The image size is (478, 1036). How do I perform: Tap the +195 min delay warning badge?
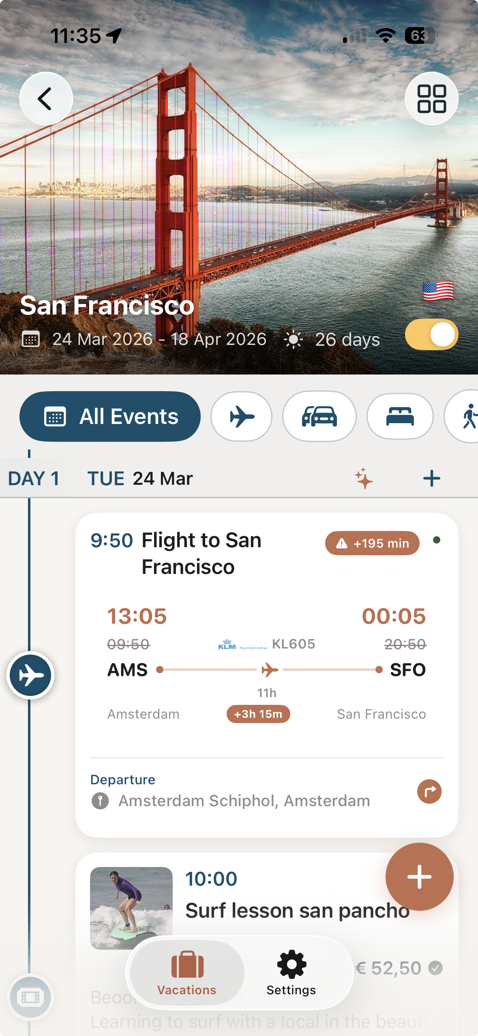pyautogui.click(x=372, y=543)
